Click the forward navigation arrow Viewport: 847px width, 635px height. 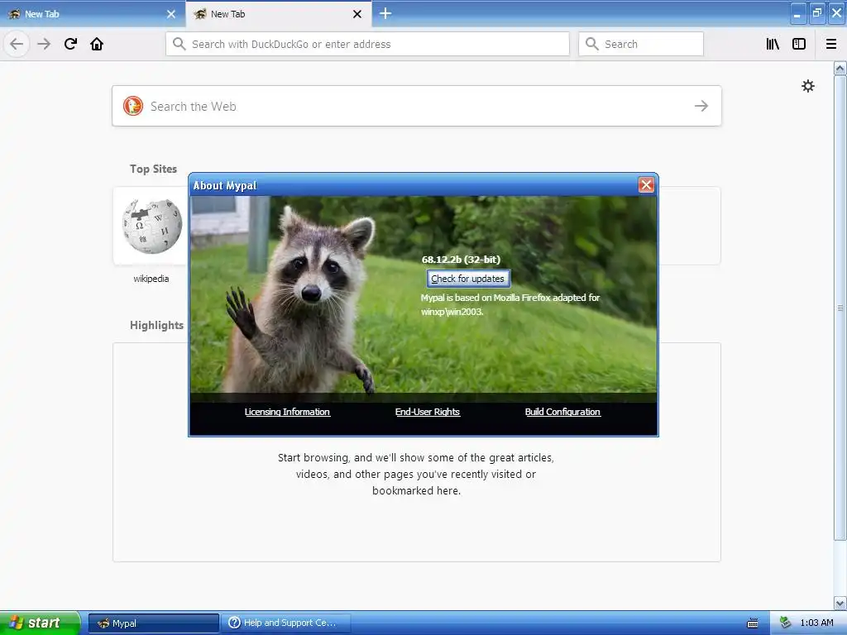(44, 44)
